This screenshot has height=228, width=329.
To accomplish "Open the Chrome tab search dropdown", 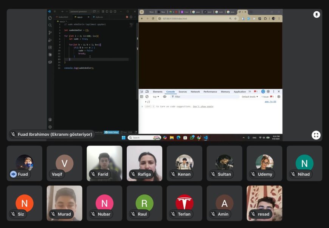I will [x=142, y=12].
